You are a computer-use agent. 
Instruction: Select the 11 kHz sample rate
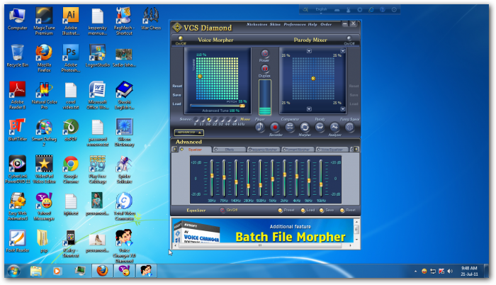202,119
